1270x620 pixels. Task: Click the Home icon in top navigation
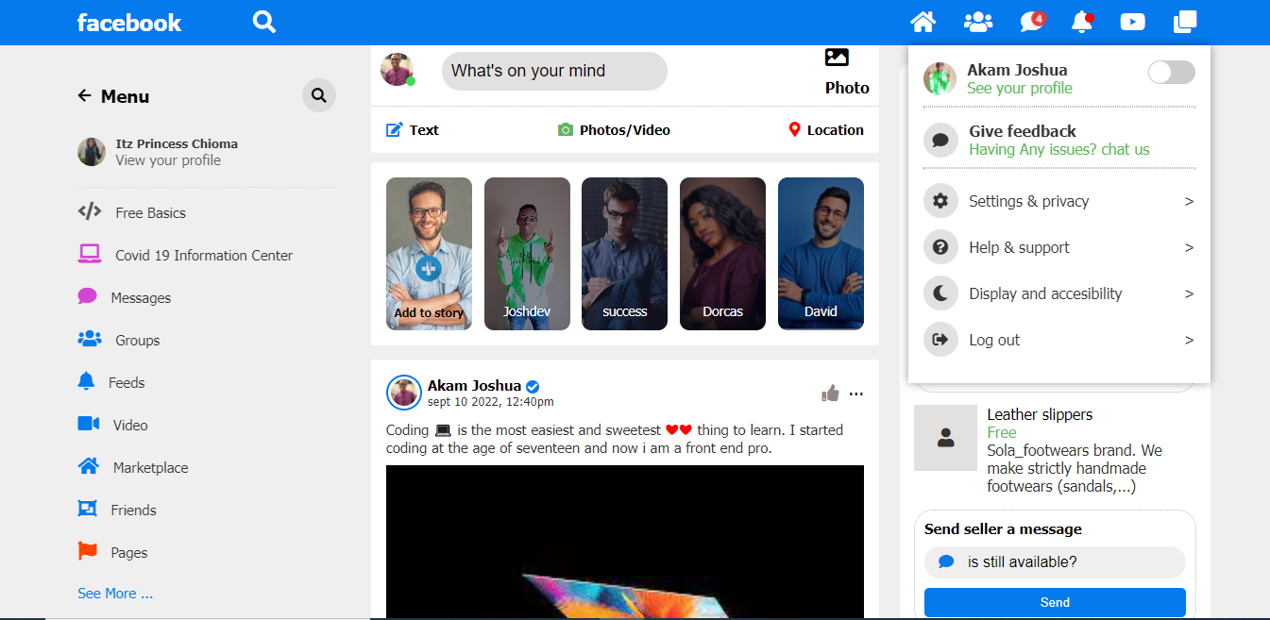[x=923, y=22]
